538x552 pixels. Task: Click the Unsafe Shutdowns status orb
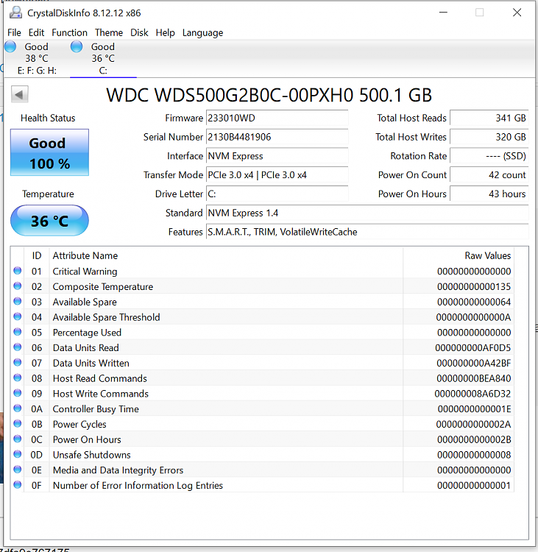coord(18,455)
